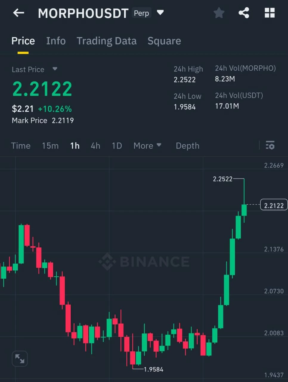
Task: Select the 4h interval
Action: click(x=95, y=146)
